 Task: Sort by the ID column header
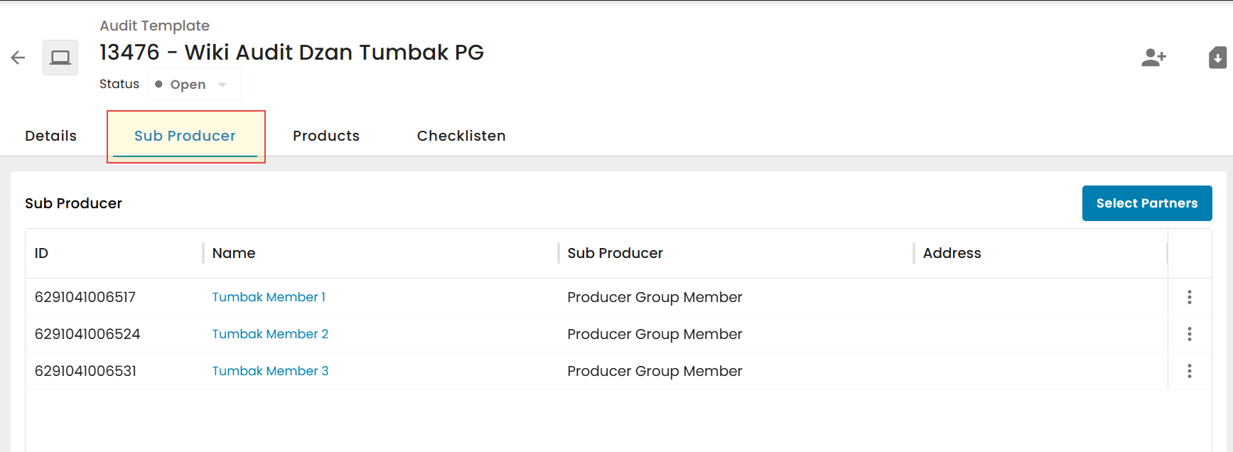click(x=41, y=253)
